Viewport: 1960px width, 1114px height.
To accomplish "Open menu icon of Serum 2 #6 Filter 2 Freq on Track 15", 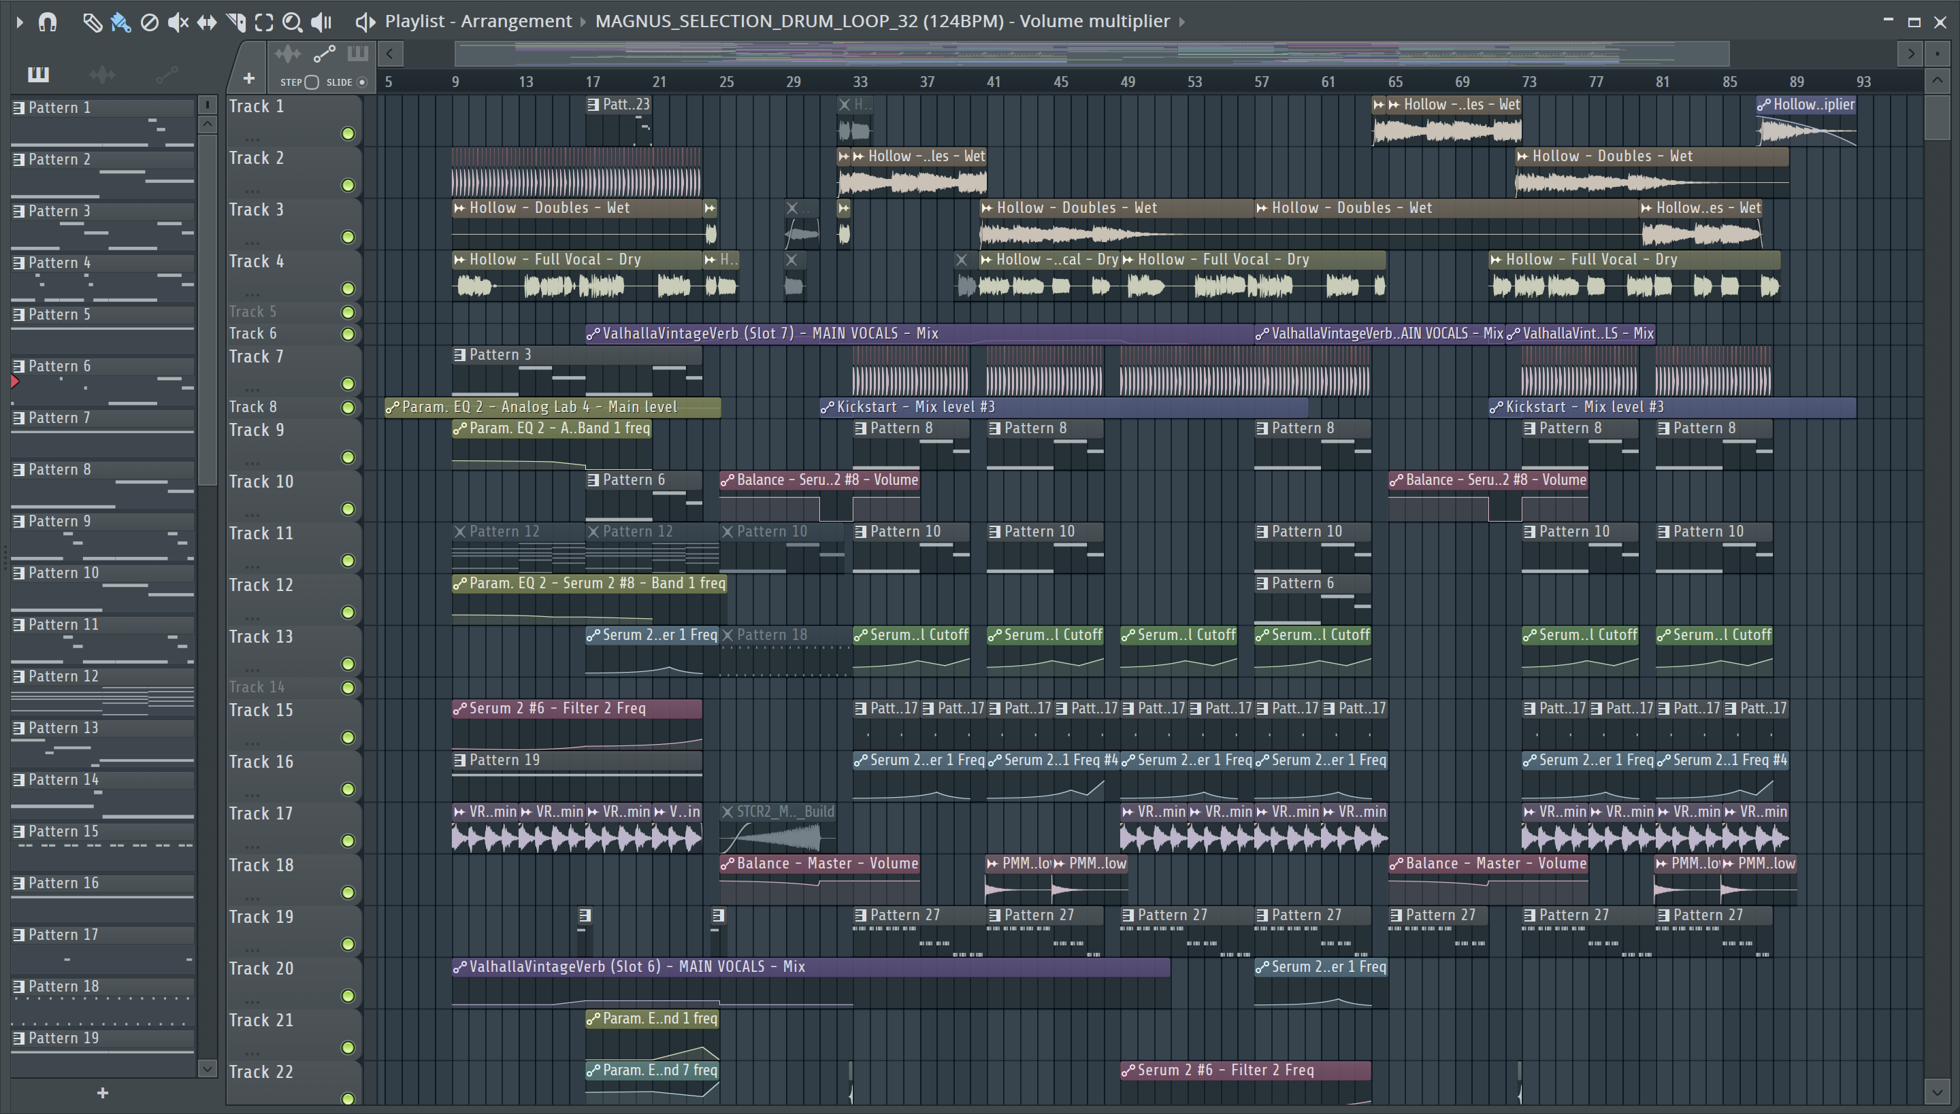I will click(459, 709).
